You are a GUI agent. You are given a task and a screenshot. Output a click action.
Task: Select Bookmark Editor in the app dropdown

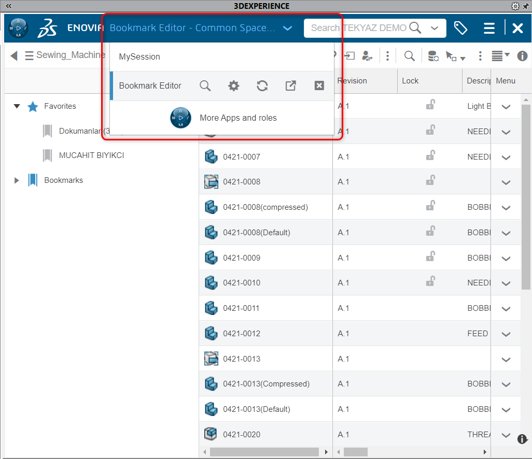click(150, 86)
